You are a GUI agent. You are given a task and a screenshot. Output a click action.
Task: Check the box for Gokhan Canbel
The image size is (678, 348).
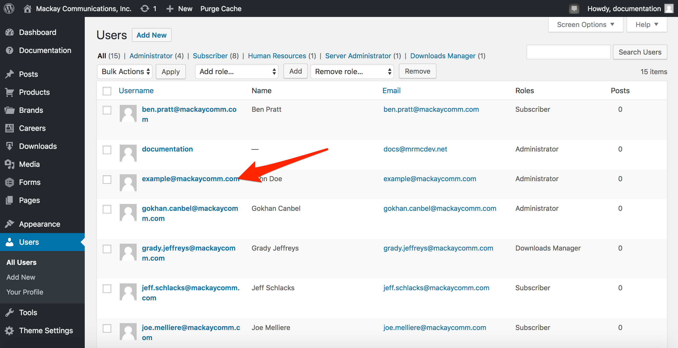pyautogui.click(x=107, y=209)
